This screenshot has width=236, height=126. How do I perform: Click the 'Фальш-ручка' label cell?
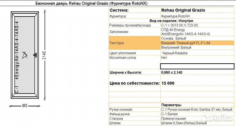click(x=135, y=114)
